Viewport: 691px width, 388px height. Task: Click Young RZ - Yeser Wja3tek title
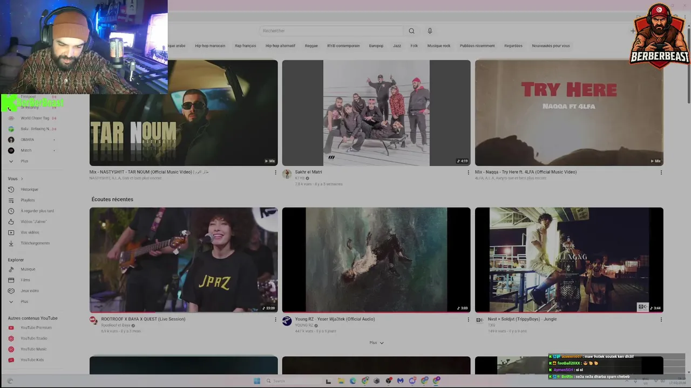(335, 319)
